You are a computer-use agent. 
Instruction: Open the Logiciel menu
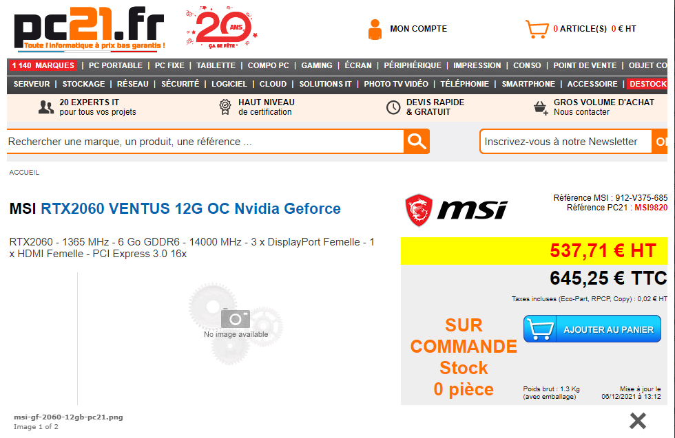click(x=229, y=84)
